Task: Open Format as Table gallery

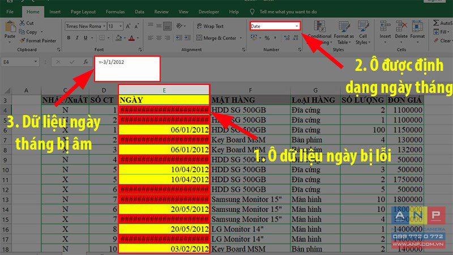Action: 344,32
